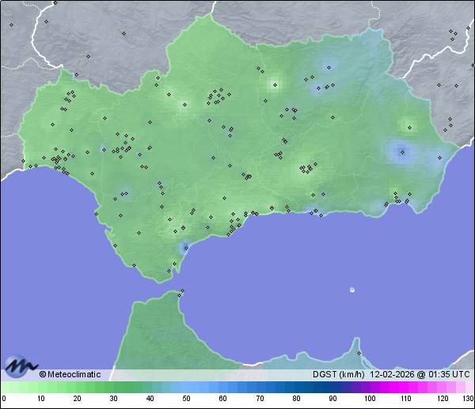
Task: Select the light yellow-green calm spot in the north
Action: (x=275, y=83)
